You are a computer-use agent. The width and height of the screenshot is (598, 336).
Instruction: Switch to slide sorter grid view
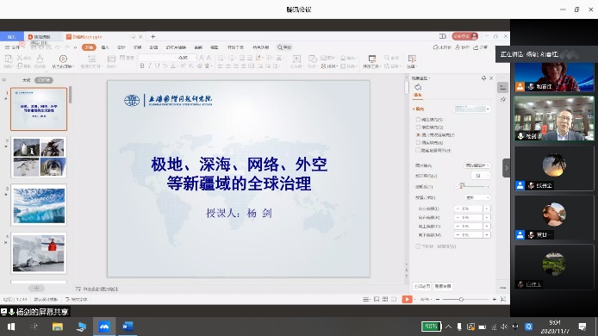coord(385,300)
